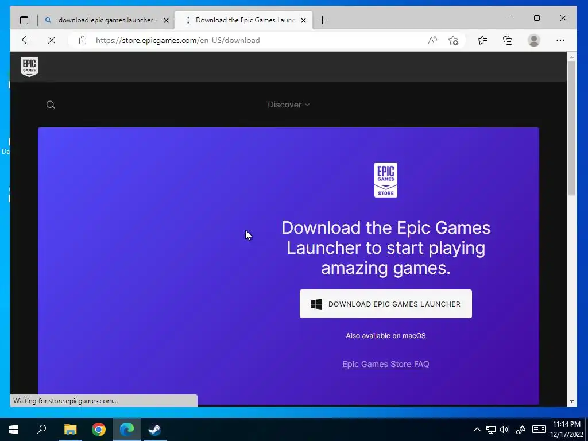Open the store search magnifier icon
The width and height of the screenshot is (588, 441).
(x=51, y=105)
